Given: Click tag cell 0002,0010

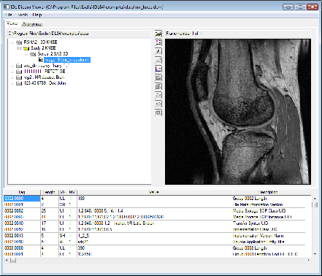Looking at the screenshot, I should tap(22, 223).
